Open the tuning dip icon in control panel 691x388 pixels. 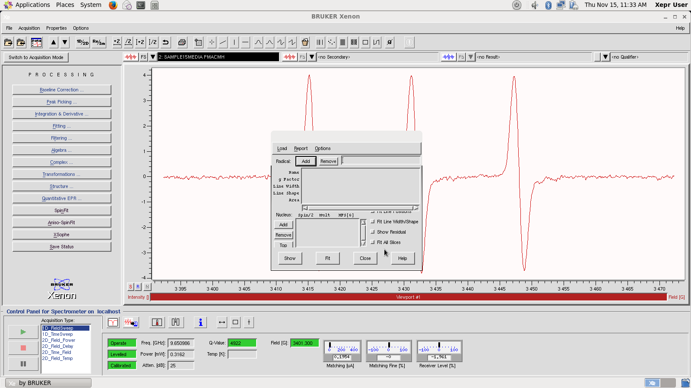coord(113,322)
